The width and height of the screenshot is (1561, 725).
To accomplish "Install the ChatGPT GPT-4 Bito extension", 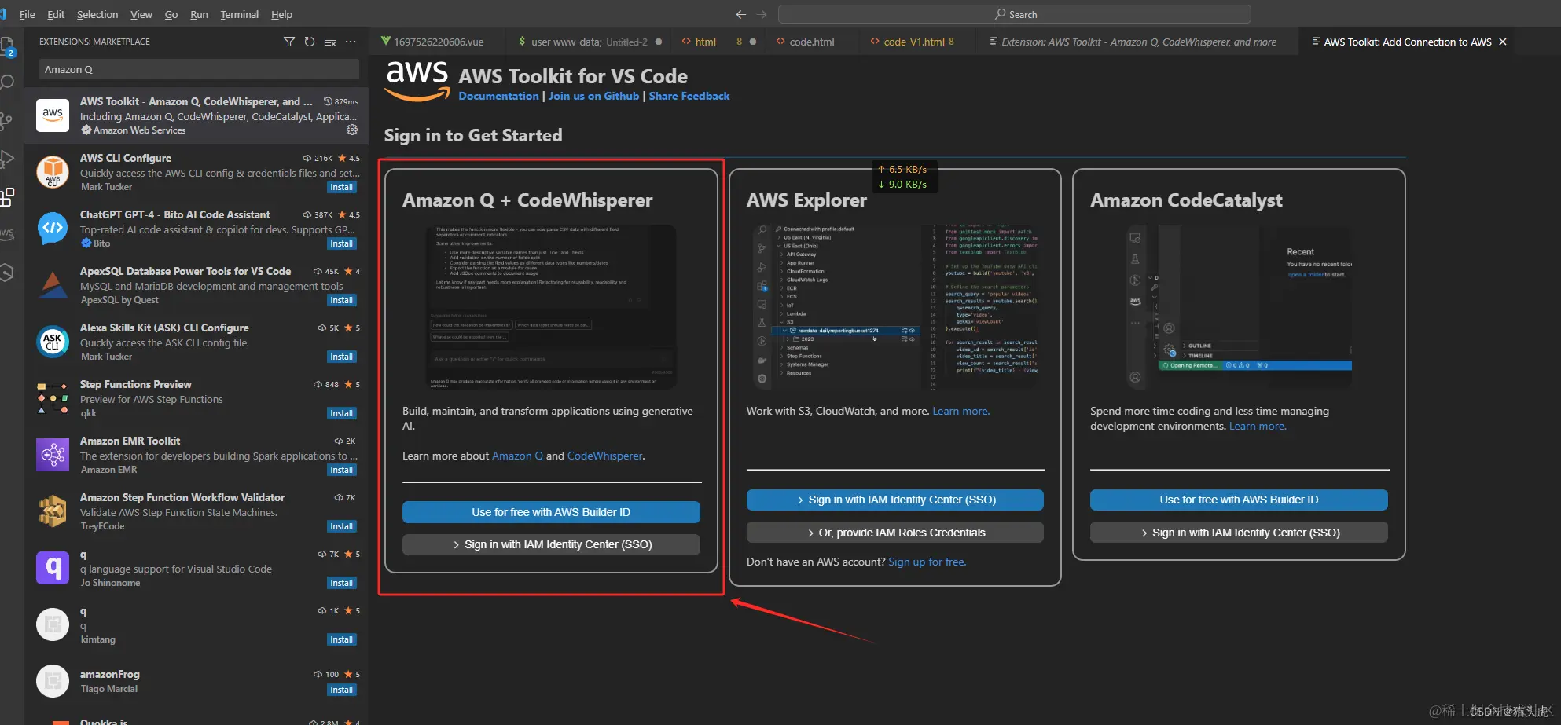I will pos(342,243).
